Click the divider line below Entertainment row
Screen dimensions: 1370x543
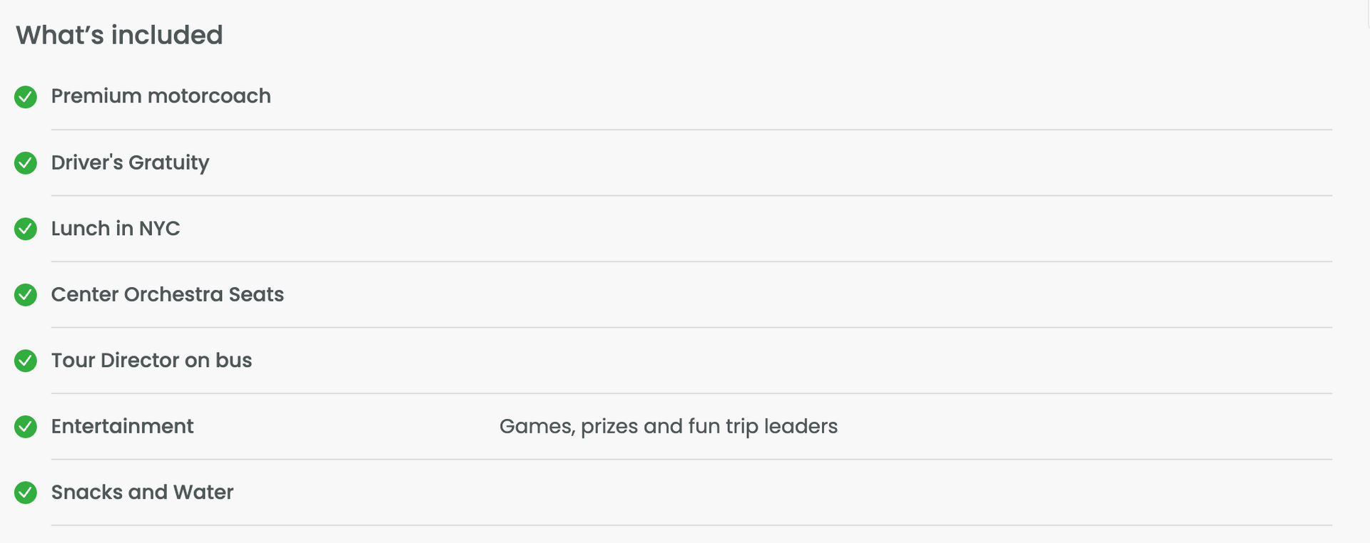pyautogui.click(x=691, y=460)
